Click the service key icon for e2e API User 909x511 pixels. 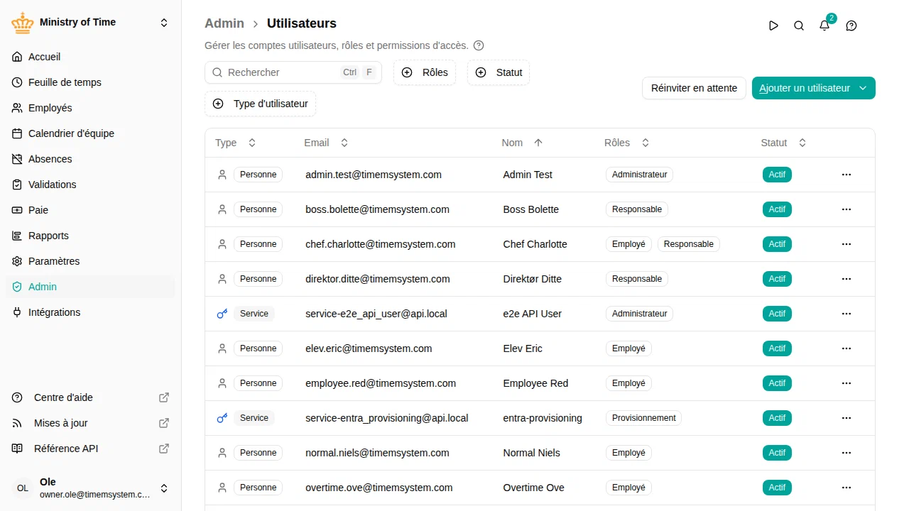pyautogui.click(x=222, y=314)
